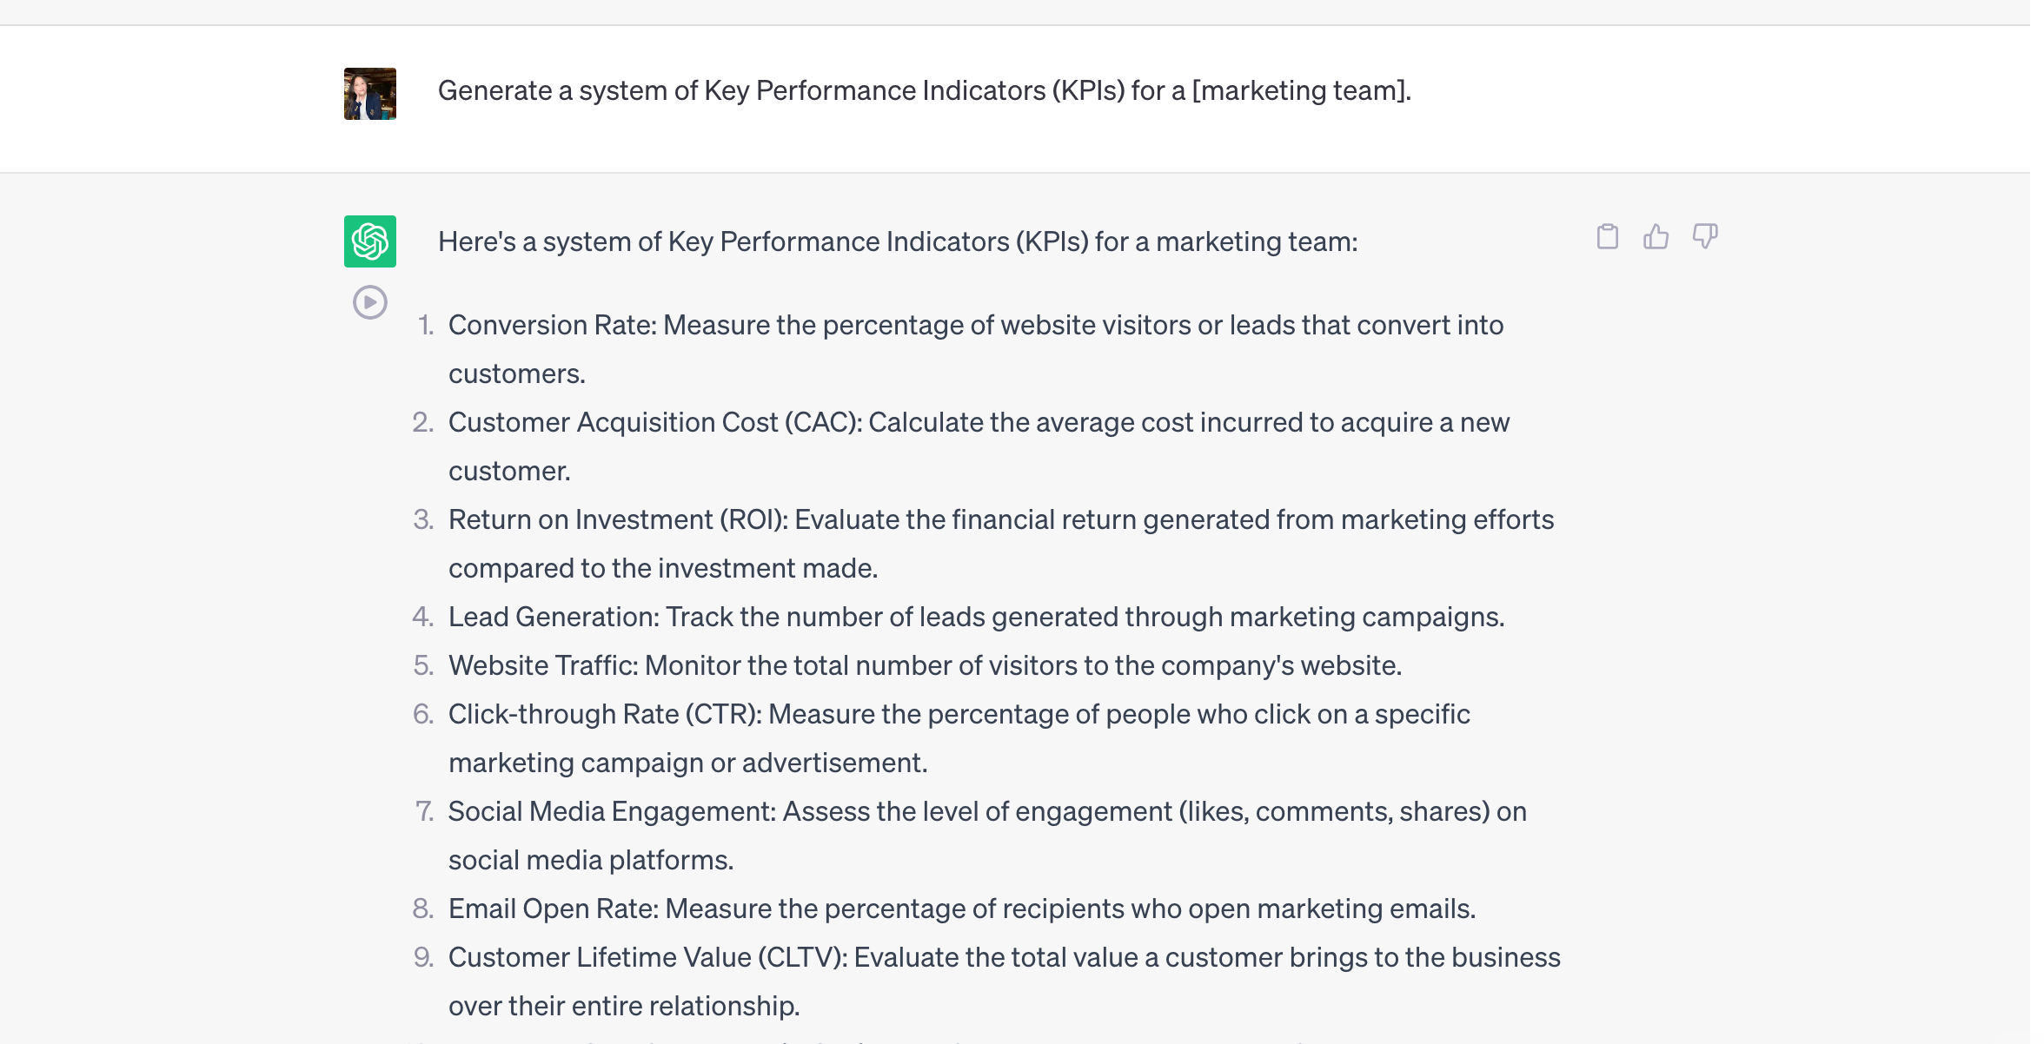Screen dimensions: 2044x1044
Task: Select the Lead Generation list item
Action: [977, 617]
